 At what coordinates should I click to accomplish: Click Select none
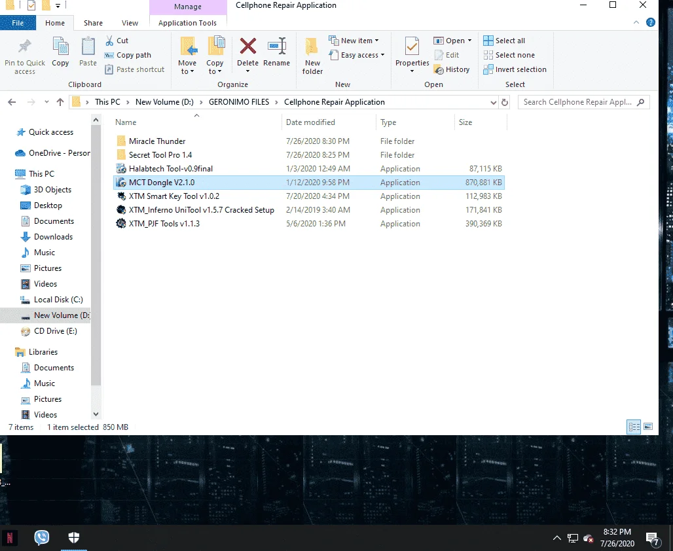(x=509, y=55)
